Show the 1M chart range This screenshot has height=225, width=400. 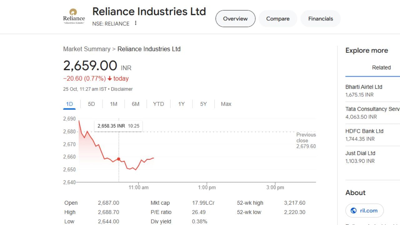(x=113, y=104)
